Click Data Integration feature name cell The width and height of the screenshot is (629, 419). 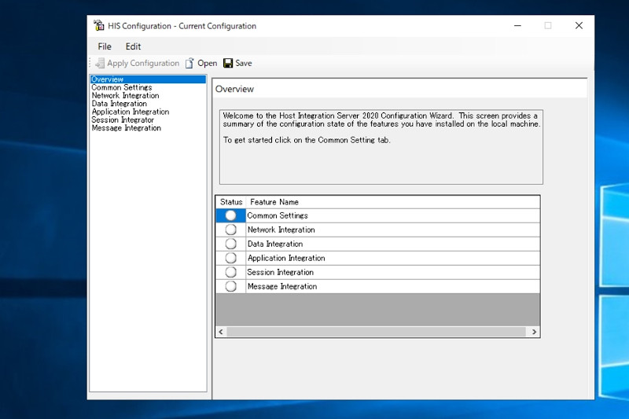point(392,244)
